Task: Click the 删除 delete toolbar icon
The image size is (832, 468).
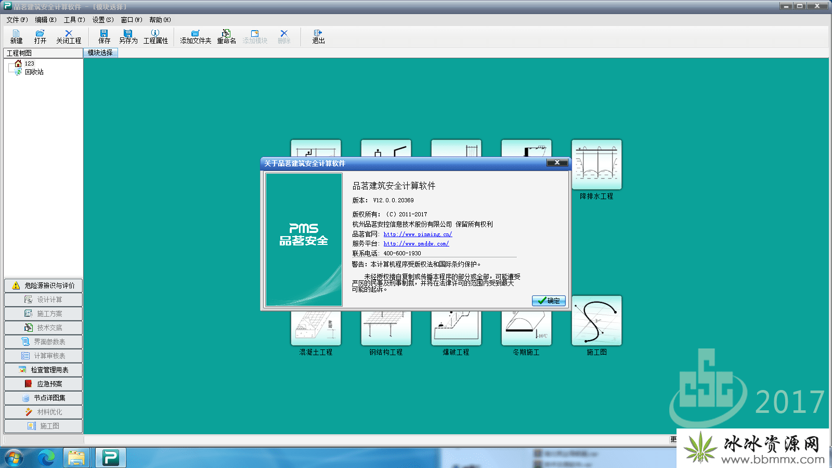Action: (284, 36)
